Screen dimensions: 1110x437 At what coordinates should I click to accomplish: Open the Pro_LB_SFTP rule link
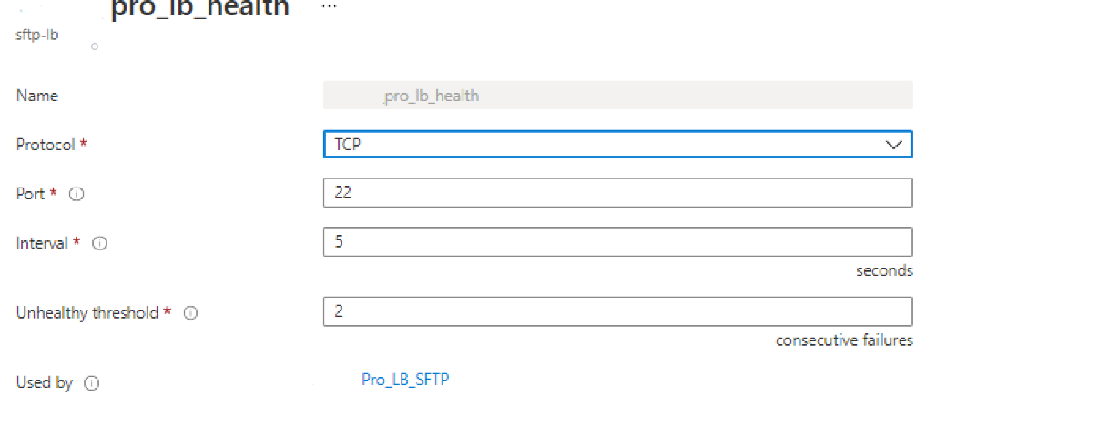[x=405, y=380]
